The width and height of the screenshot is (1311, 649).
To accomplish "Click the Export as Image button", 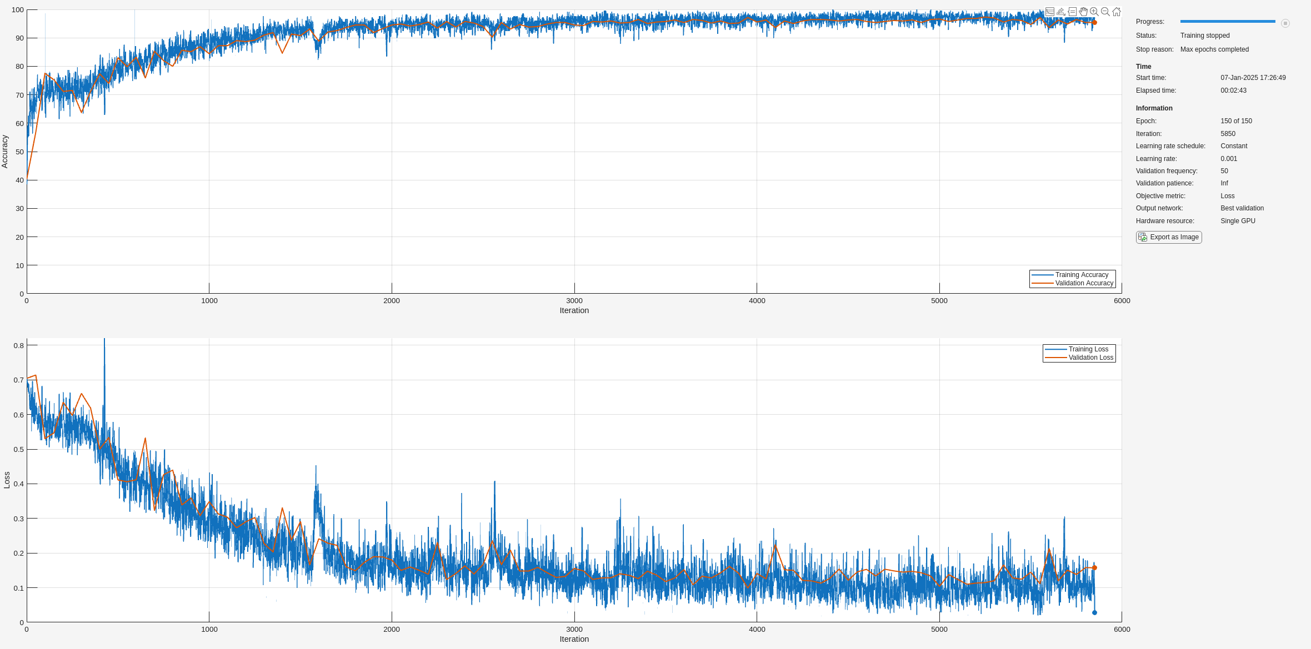I will pos(1169,237).
